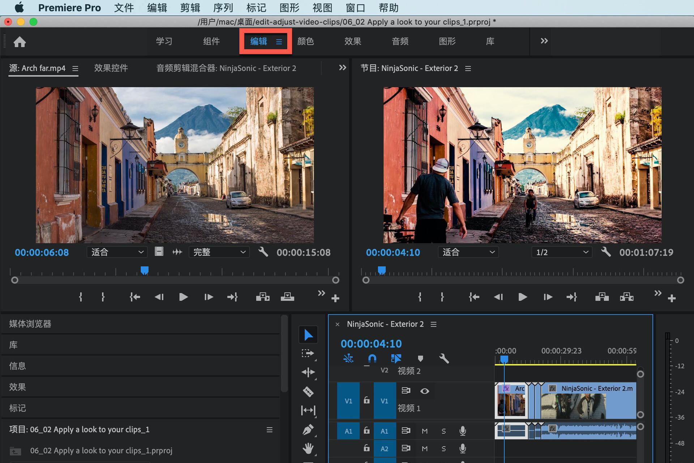Click Extract button in Program monitor
The height and width of the screenshot is (463, 694).
(627, 297)
